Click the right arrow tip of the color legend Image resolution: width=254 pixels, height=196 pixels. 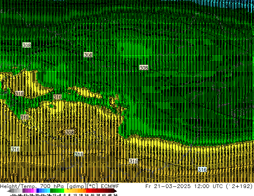pos(116,191)
